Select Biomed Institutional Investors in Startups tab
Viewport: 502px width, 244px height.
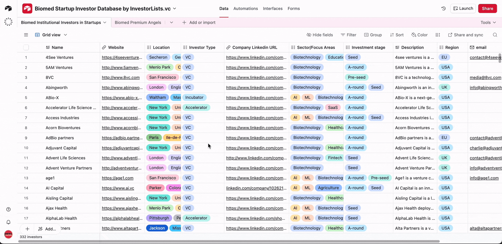pos(61,22)
